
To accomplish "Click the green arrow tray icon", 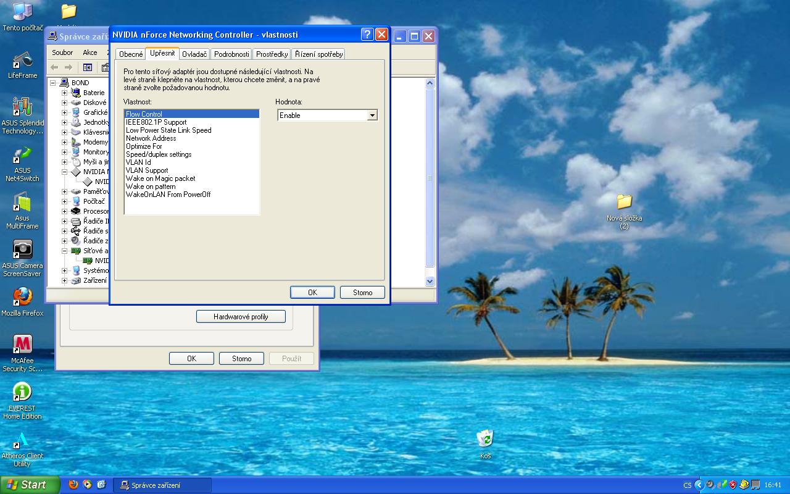I will (x=721, y=485).
